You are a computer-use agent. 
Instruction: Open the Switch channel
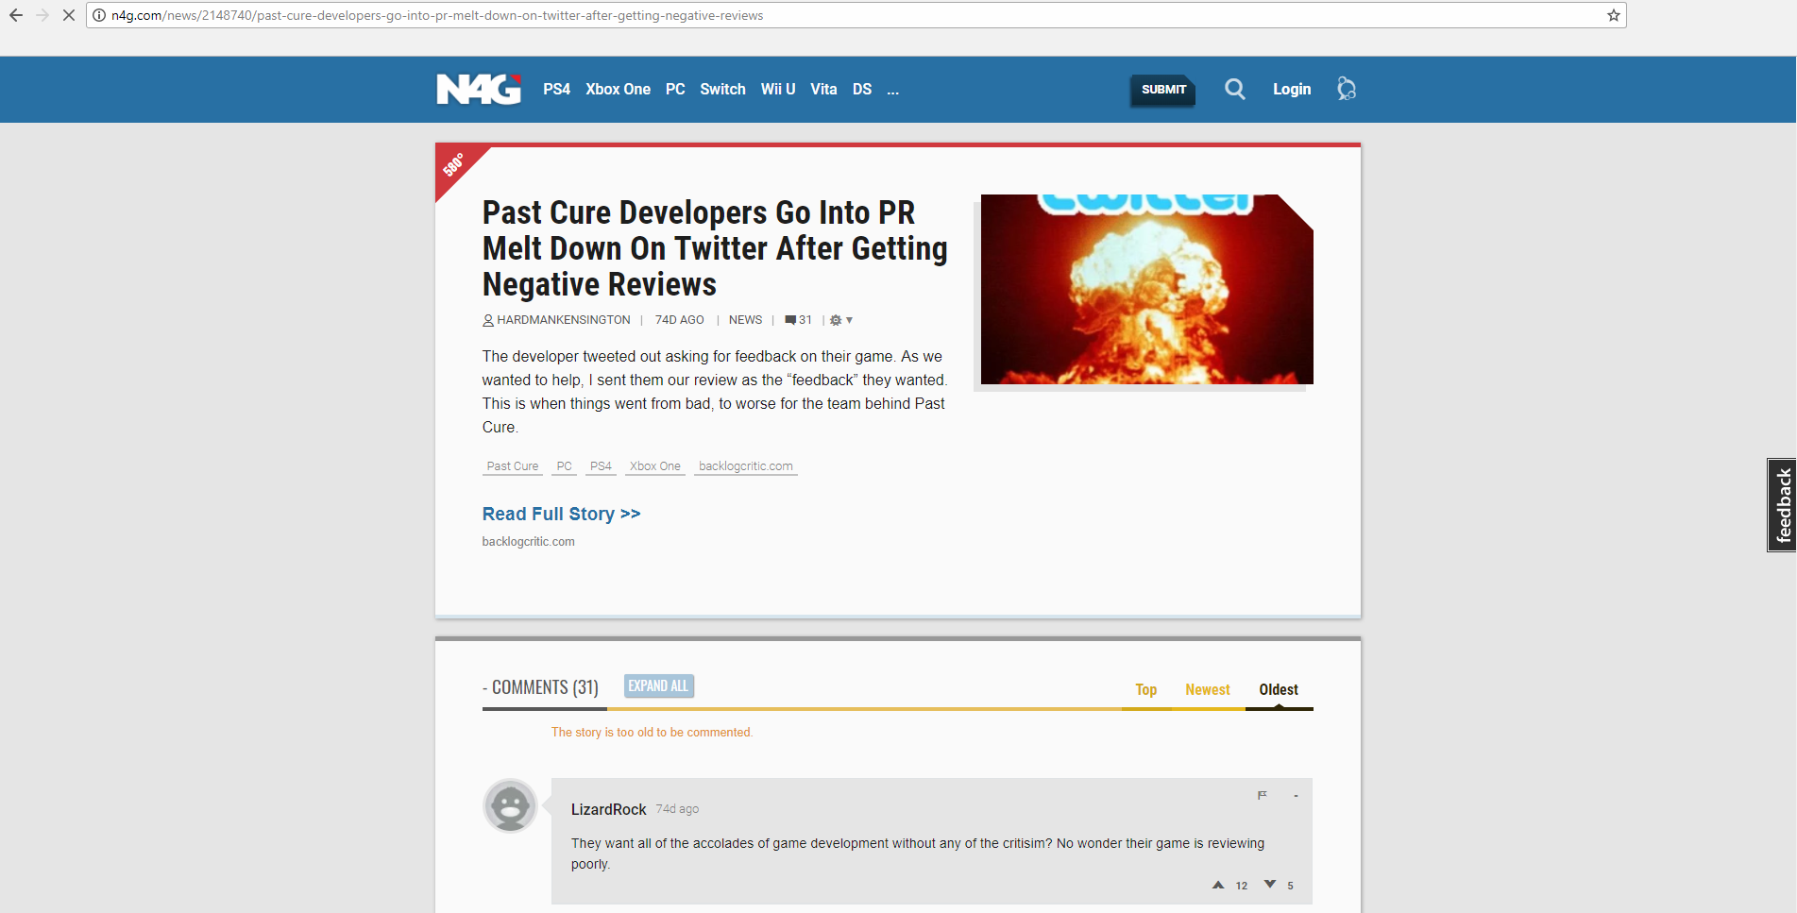(722, 89)
